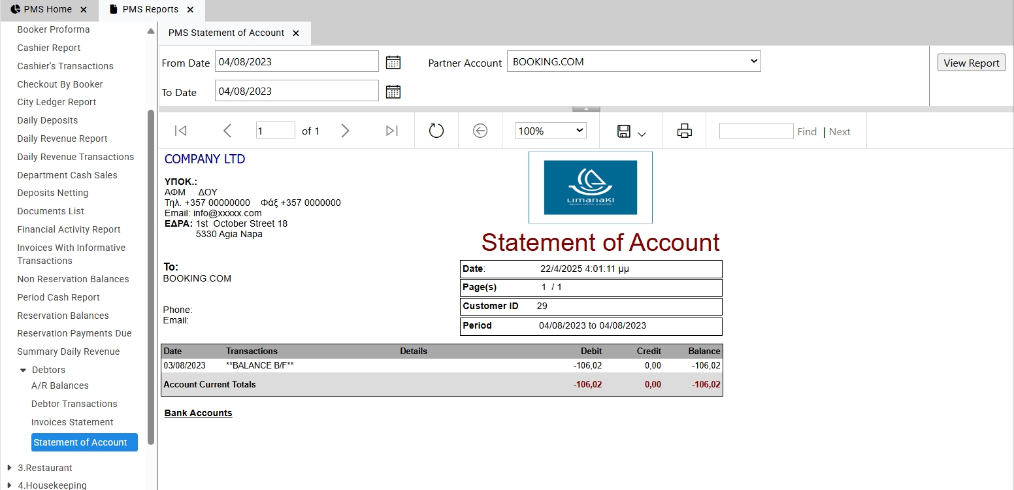Screen dimensions: 1014x490
Task: Go to first report page
Action: point(181,131)
